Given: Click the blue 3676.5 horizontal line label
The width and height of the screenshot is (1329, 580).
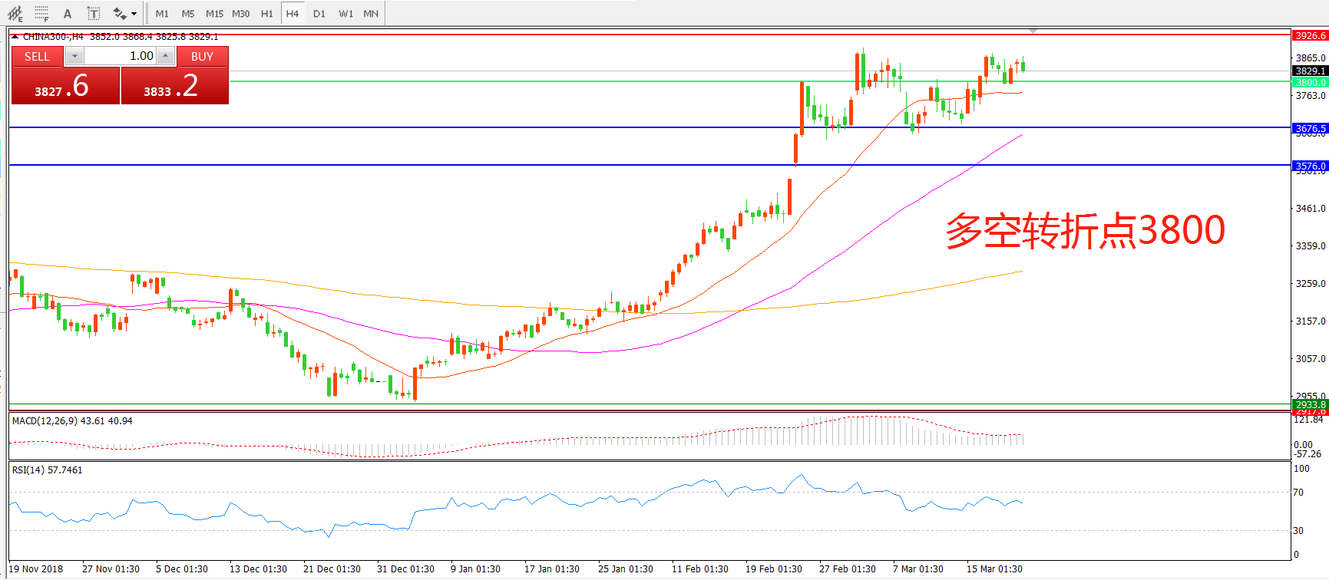Looking at the screenshot, I should 1310,128.
